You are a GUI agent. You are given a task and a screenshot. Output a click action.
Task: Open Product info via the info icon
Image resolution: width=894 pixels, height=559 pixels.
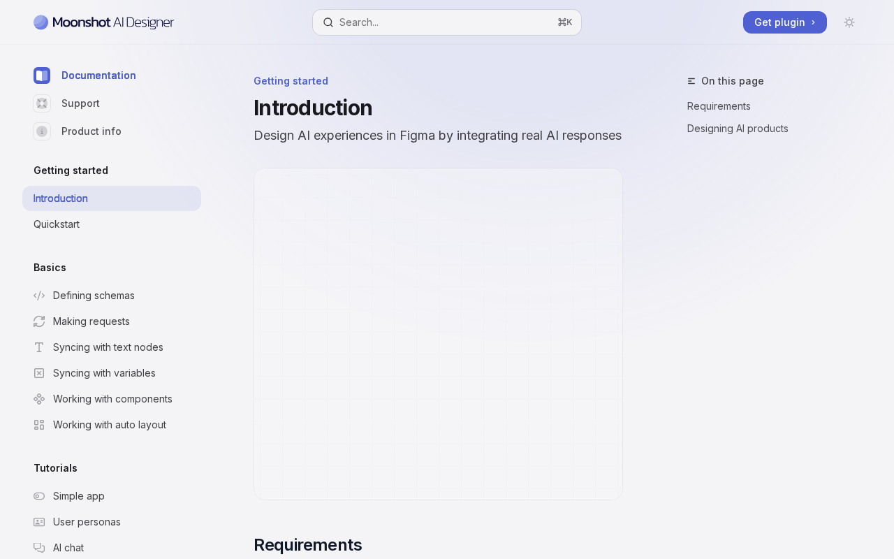pyautogui.click(x=42, y=131)
